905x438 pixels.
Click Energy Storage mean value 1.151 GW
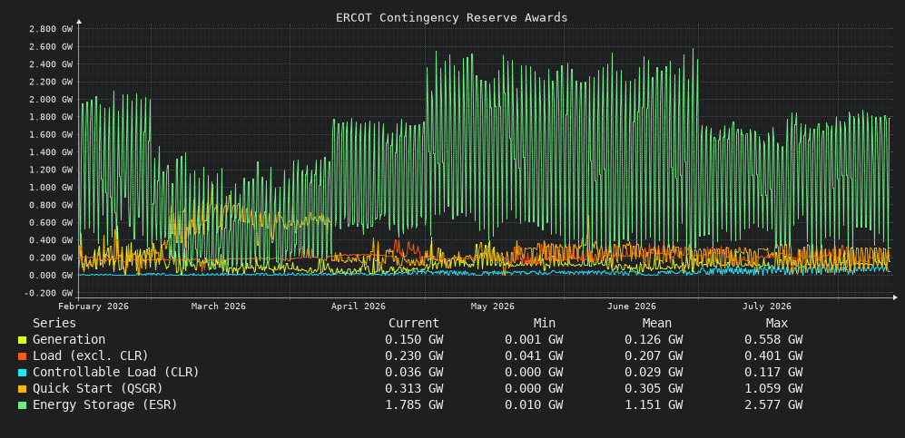(654, 404)
